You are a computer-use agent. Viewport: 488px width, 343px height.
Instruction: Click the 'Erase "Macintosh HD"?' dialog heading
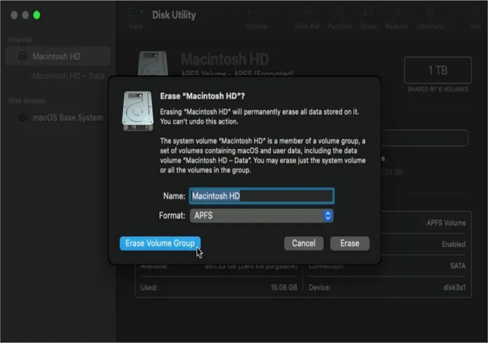pos(202,96)
